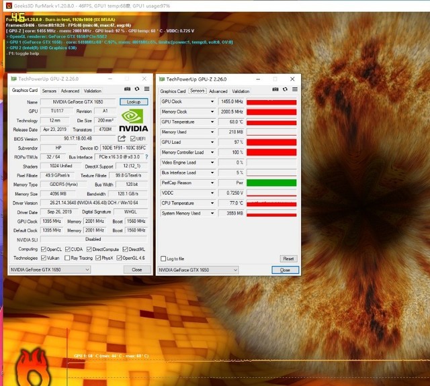Click the FurMark flame logo

(33, 367)
